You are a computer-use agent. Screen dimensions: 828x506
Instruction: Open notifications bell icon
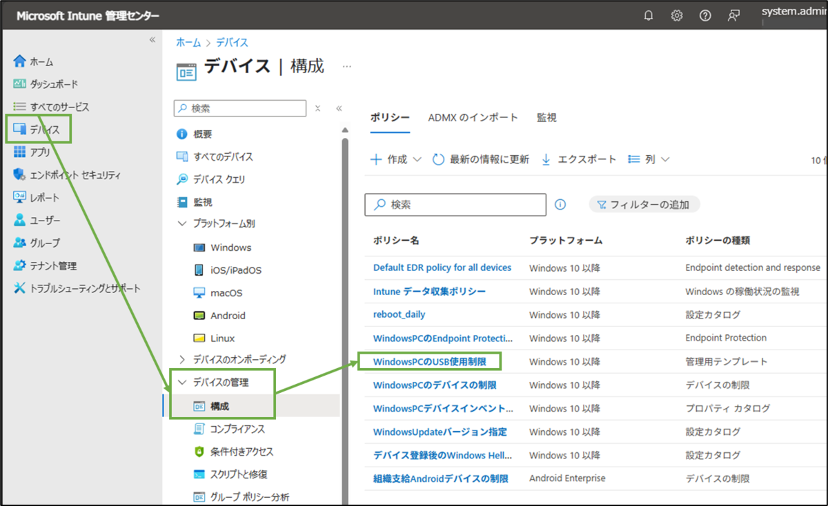tap(648, 15)
